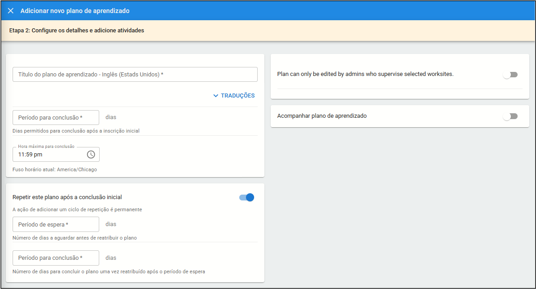536x289 pixels.
Task: Close the Adicionar novo plano de aprendizado dialog
Action: (x=11, y=11)
